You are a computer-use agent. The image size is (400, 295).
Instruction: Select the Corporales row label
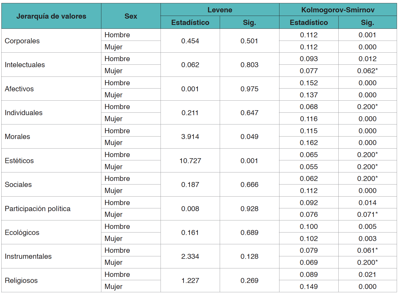(x=22, y=41)
